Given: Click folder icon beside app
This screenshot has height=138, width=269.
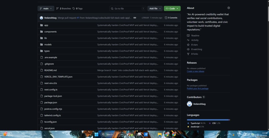Looking at the screenshot, I should tap(41, 25).
